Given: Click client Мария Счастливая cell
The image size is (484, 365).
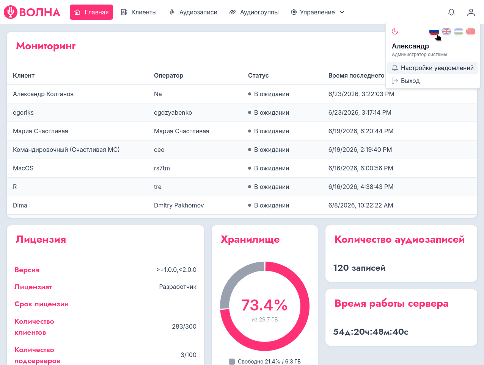Looking at the screenshot, I should [41, 131].
